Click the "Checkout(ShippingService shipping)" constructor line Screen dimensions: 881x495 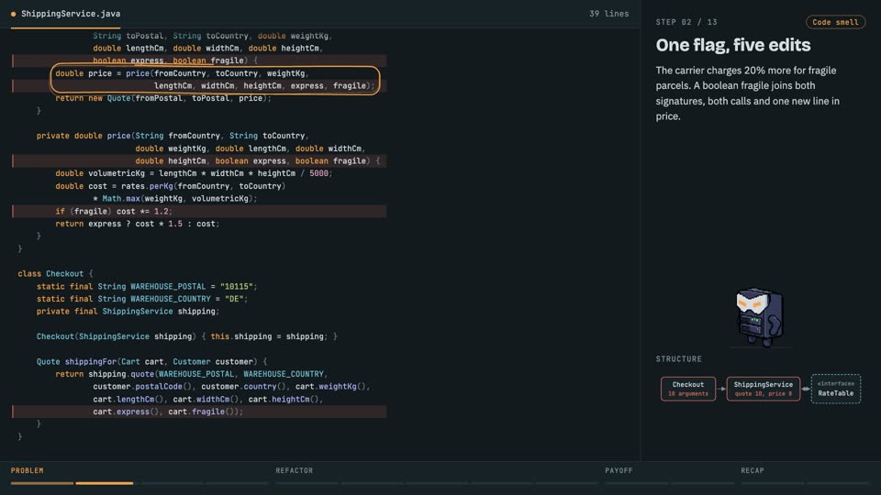(x=187, y=336)
